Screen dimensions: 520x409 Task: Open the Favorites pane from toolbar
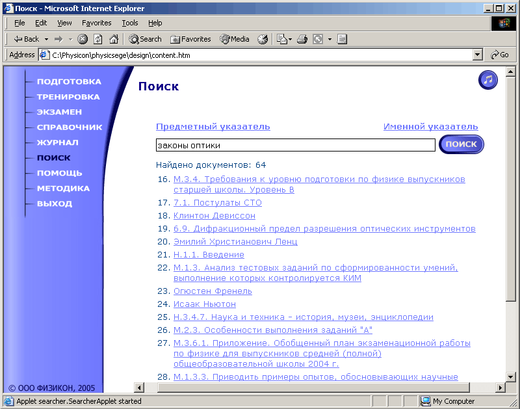pos(190,39)
